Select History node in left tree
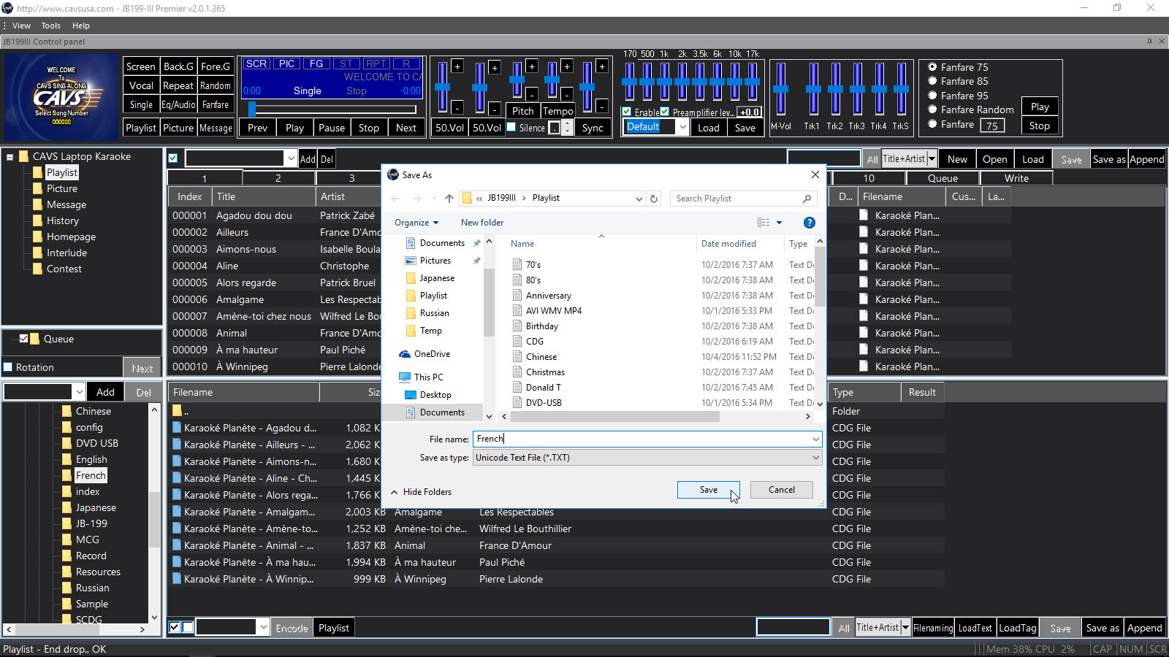This screenshot has height=657, width=1169. (62, 220)
